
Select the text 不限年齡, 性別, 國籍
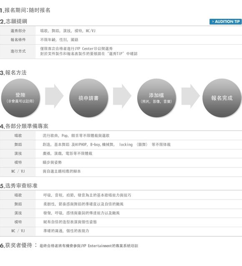point(59,40)
